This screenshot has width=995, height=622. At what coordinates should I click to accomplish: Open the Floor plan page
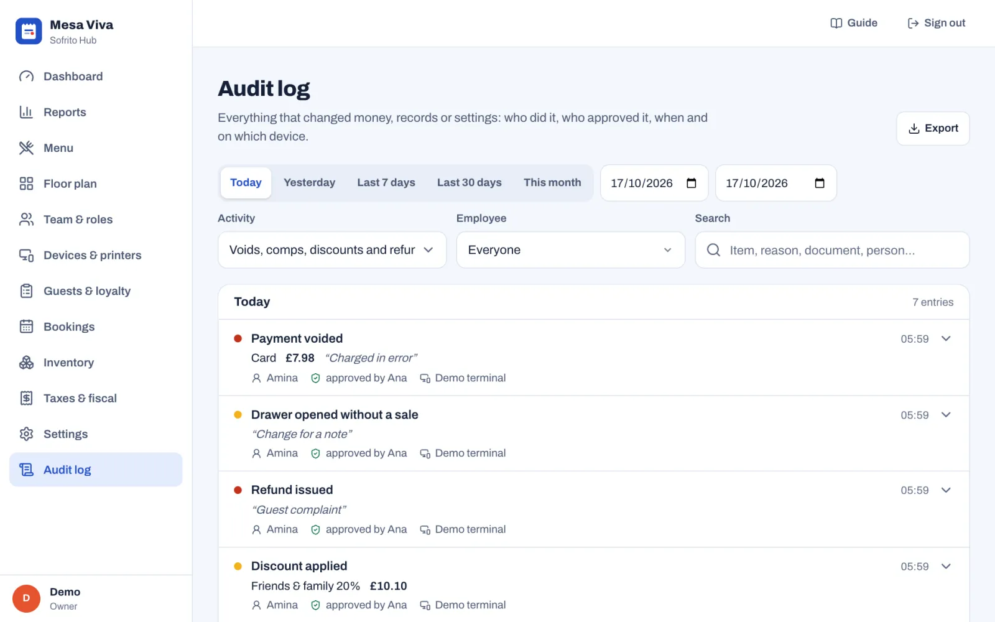96,183
